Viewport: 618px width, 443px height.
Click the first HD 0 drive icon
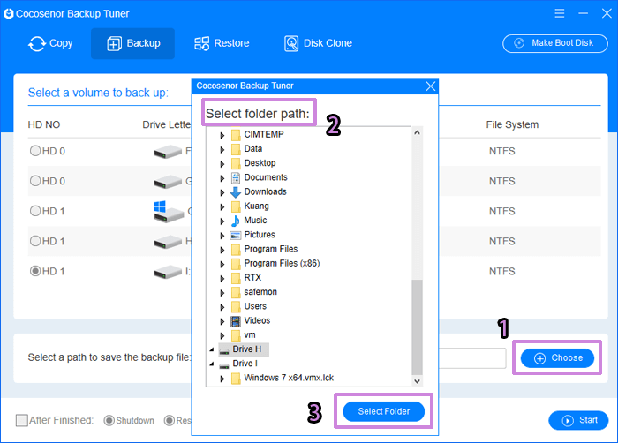coord(168,152)
